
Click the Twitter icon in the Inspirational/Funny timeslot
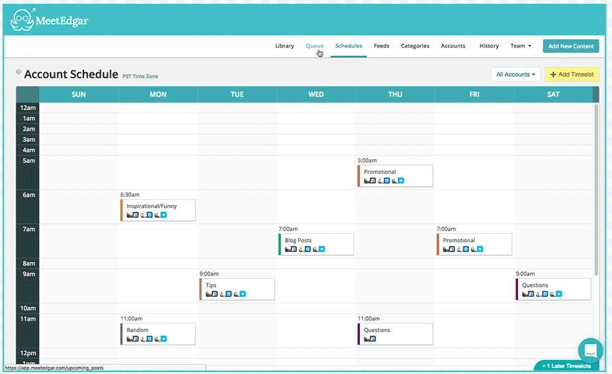161,215
